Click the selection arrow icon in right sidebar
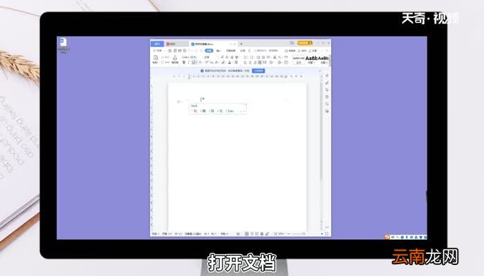Screen dimensions: 484x276 click(327, 90)
